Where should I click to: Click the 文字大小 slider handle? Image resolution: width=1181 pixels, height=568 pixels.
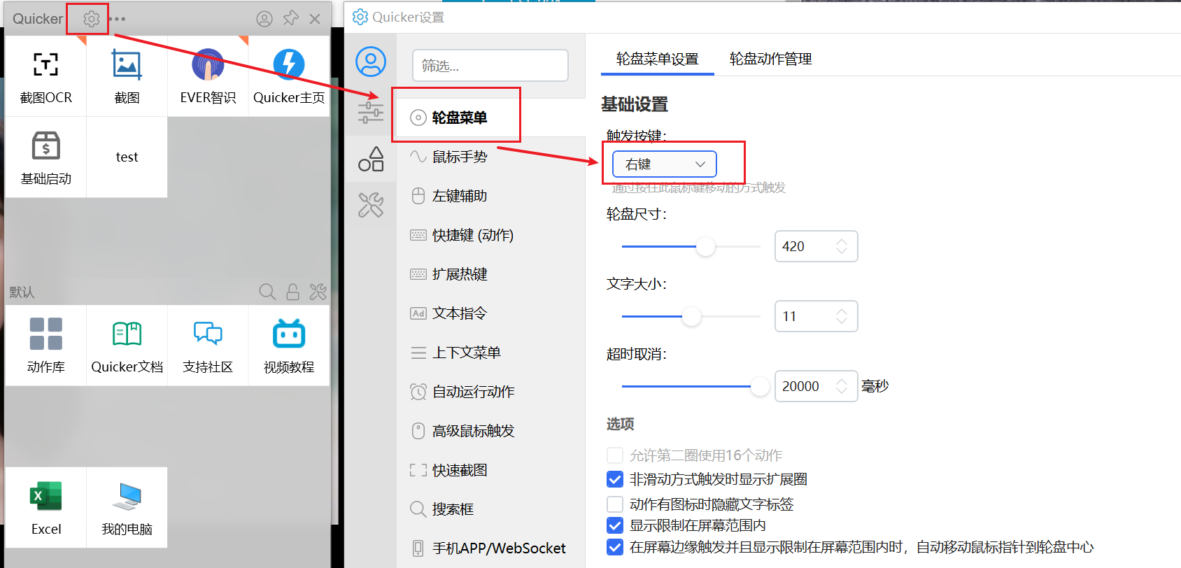(691, 316)
